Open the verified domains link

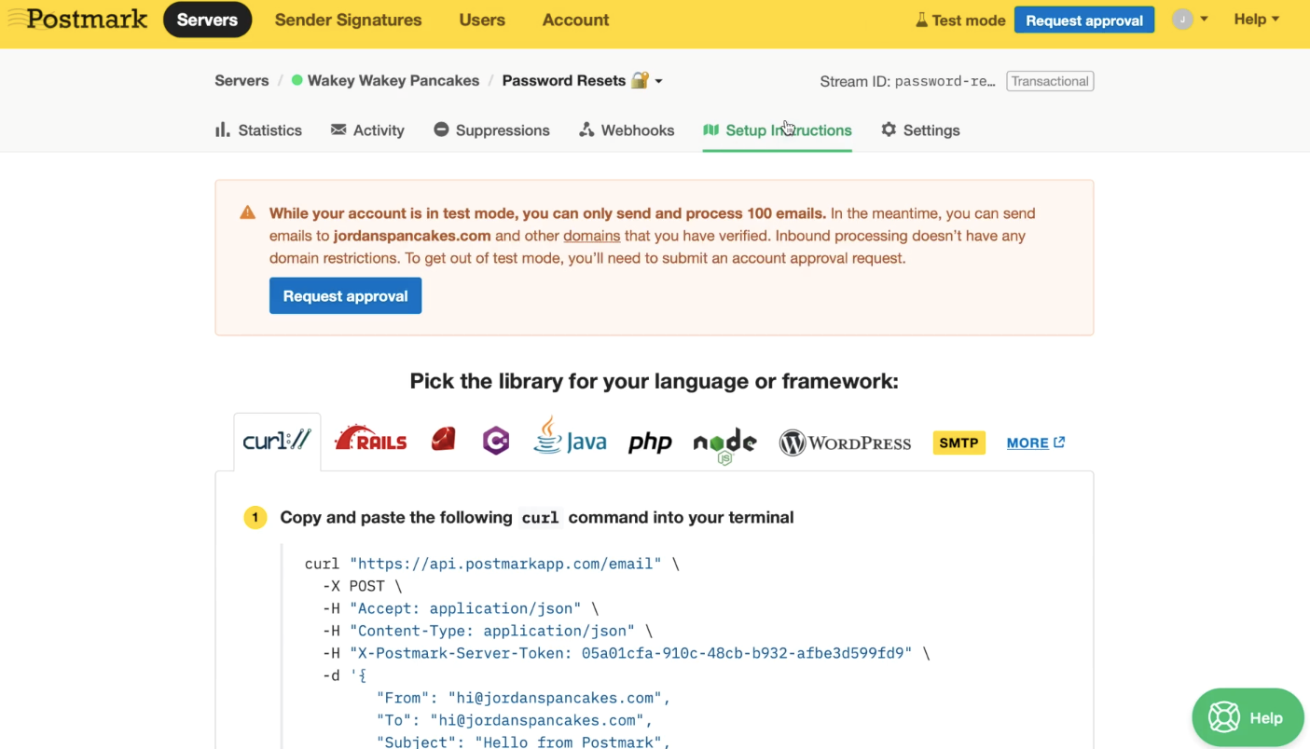pos(592,236)
